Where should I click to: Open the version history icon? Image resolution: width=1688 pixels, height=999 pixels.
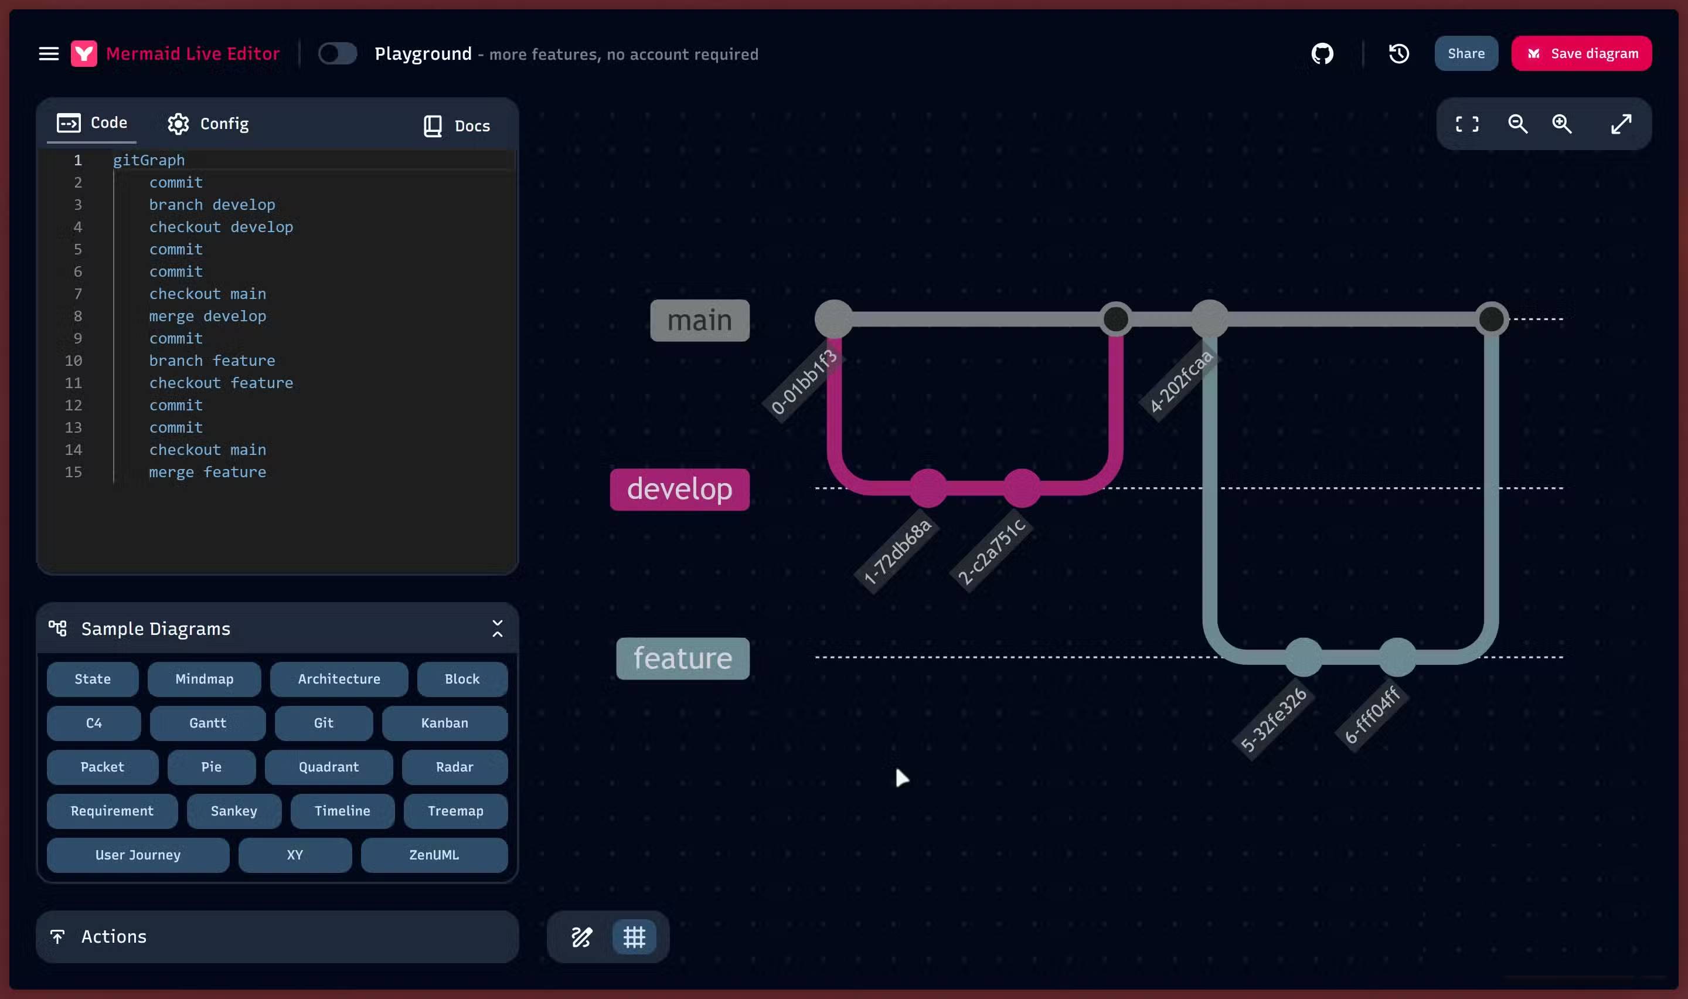[x=1398, y=54]
